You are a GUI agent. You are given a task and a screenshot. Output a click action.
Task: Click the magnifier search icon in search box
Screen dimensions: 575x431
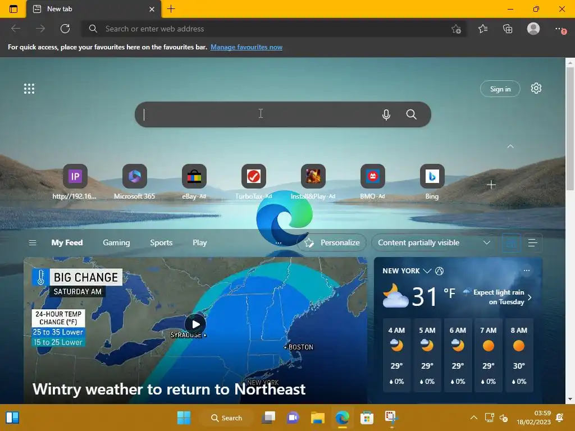point(412,114)
